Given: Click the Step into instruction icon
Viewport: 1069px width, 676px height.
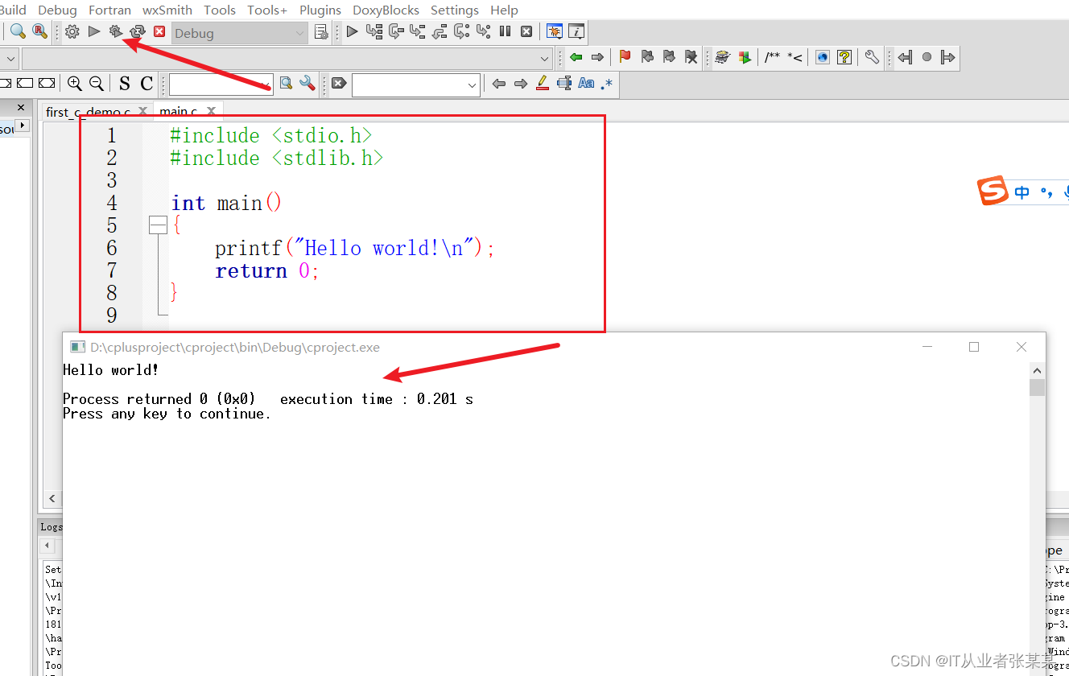Looking at the screenshot, I should click(x=483, y=31).
